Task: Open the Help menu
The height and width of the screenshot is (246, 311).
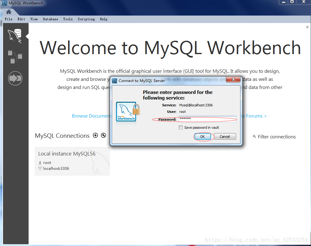Action: coord(103,19)
